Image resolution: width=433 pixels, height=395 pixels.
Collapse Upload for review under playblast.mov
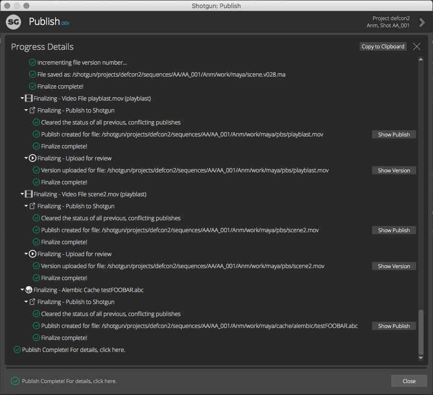pos(26,158)
